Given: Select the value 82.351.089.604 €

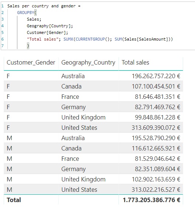Looking at the screenshot, I should coord(158,169).
